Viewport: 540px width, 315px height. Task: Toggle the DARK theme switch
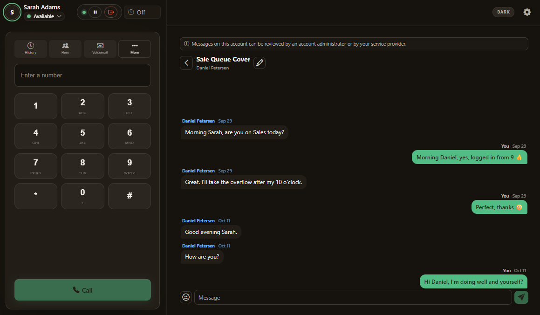click(x=503, y=12)
